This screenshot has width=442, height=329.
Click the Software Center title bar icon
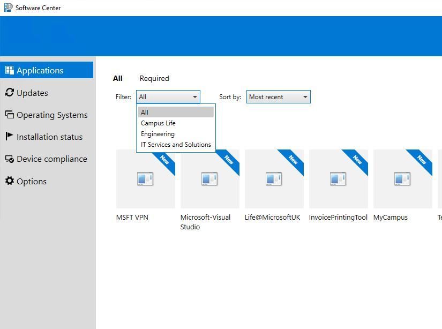tap(8, 8)
